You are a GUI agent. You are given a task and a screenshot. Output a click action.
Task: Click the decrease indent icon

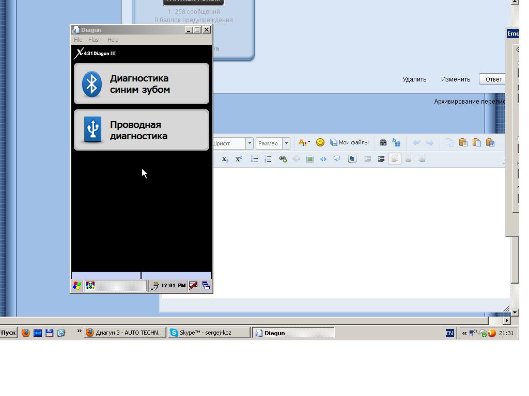tap(368, 159)
